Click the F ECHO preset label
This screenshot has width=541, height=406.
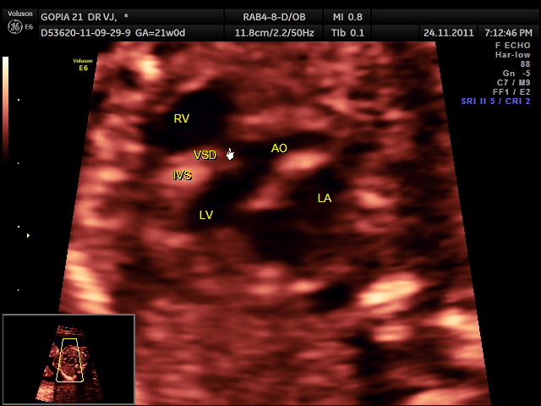512,46
